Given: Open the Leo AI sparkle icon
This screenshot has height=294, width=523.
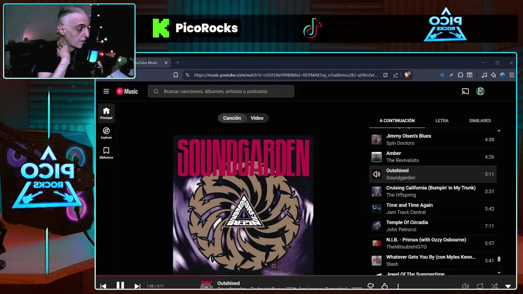Looking at the screenshot, I should pyautogui.click(x=493, y=75).
